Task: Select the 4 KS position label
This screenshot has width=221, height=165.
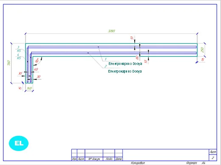Action: tap(19, 56)
